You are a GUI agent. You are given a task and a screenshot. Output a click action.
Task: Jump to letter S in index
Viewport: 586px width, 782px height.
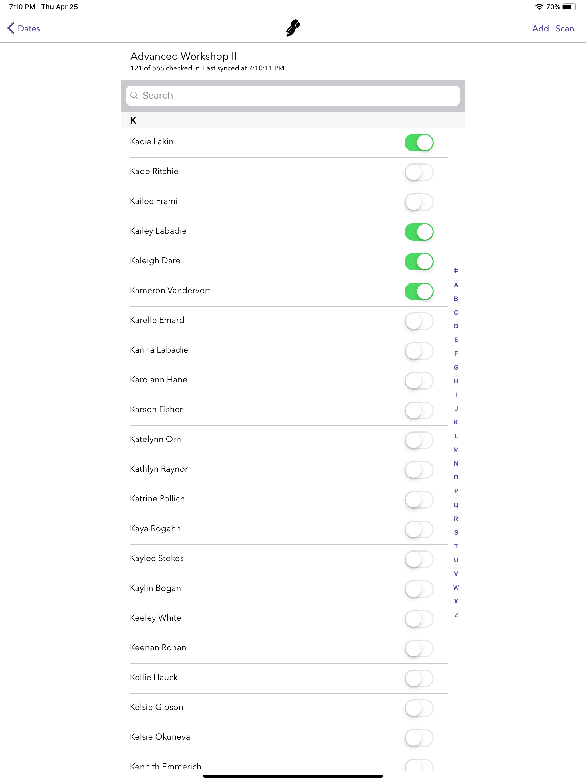point(456,532)
